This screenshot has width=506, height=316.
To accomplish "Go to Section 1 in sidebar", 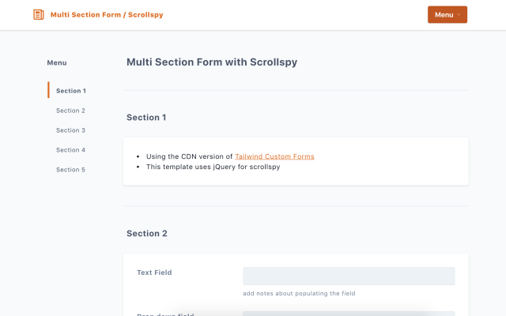I will tap(71, 91).
